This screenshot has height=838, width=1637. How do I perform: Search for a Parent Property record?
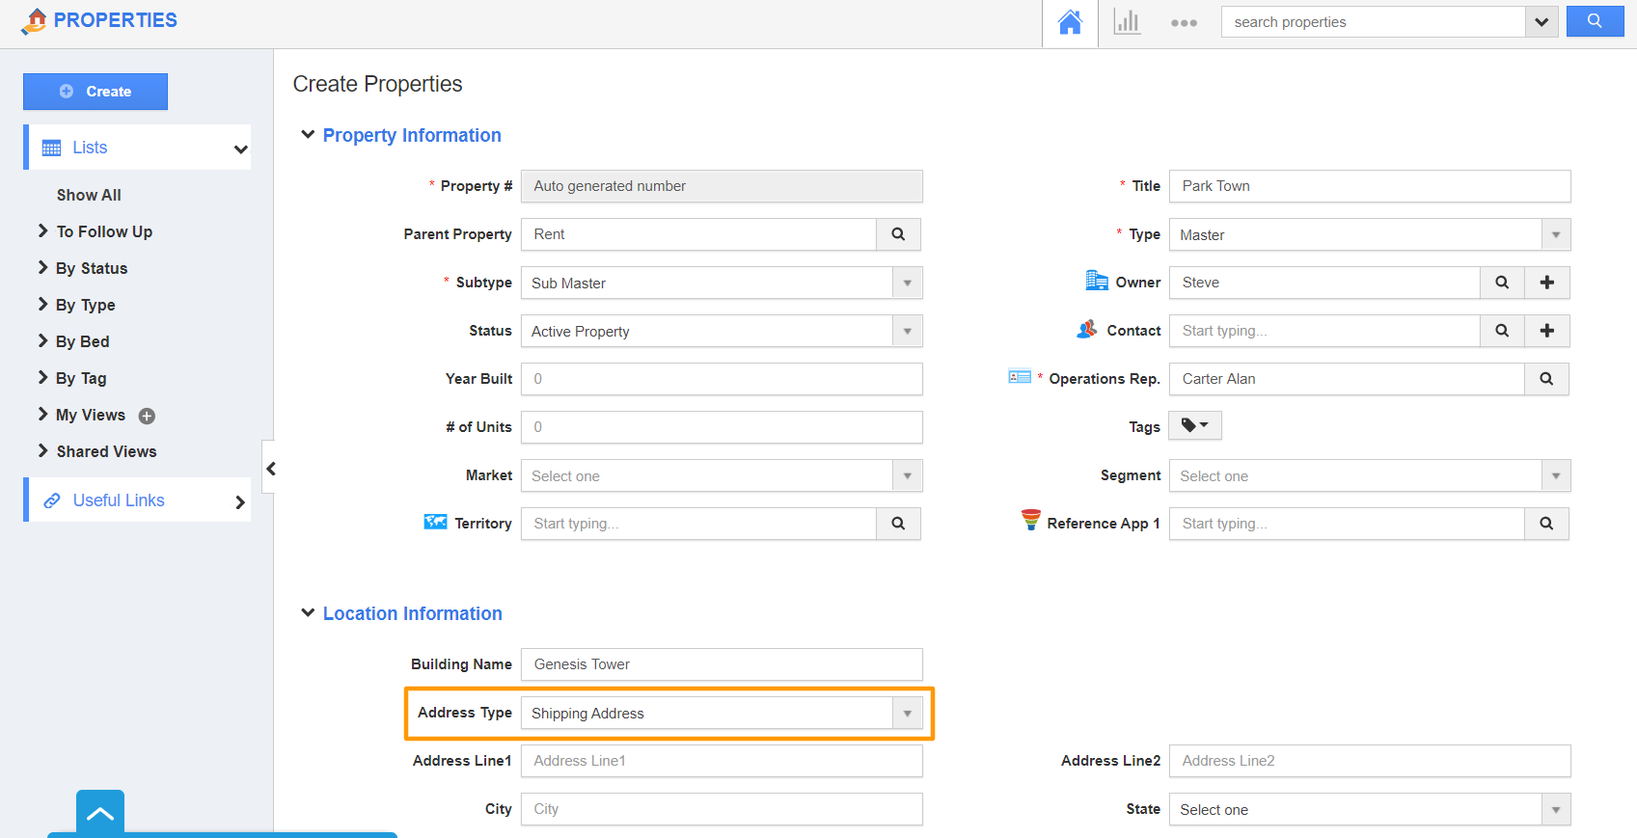point(898,234)
